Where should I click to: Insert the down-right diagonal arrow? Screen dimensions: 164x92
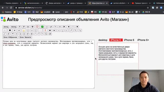click(x=80, y=30)
